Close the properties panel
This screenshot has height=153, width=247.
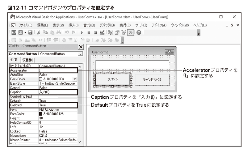click(x=81, y=47)
